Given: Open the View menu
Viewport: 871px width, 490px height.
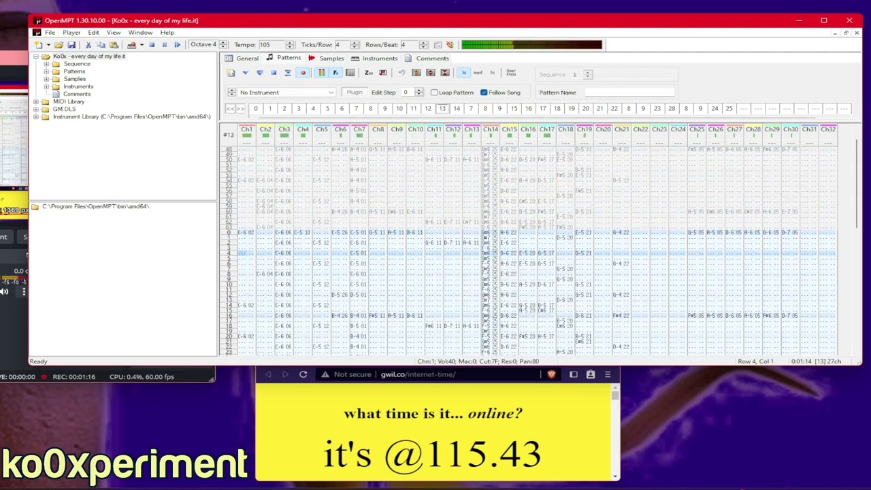Looking at the screenshot, I should pos(114,33).
